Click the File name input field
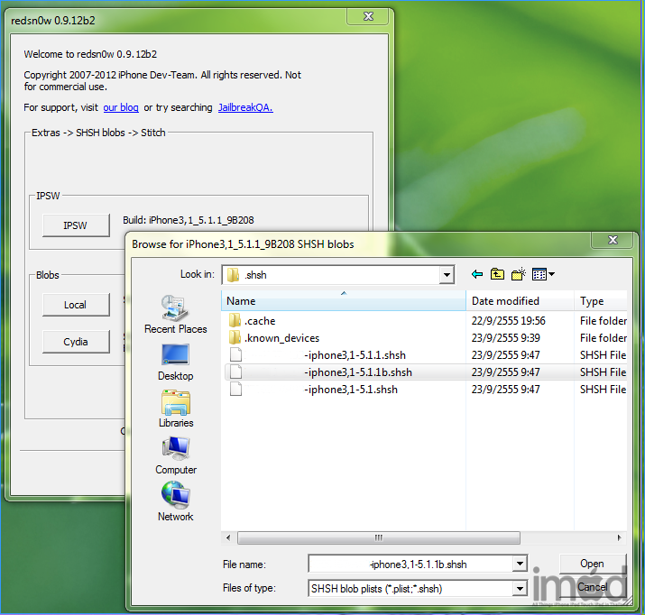The width and height of the screenshot is (645, 615). coord(410,564)
